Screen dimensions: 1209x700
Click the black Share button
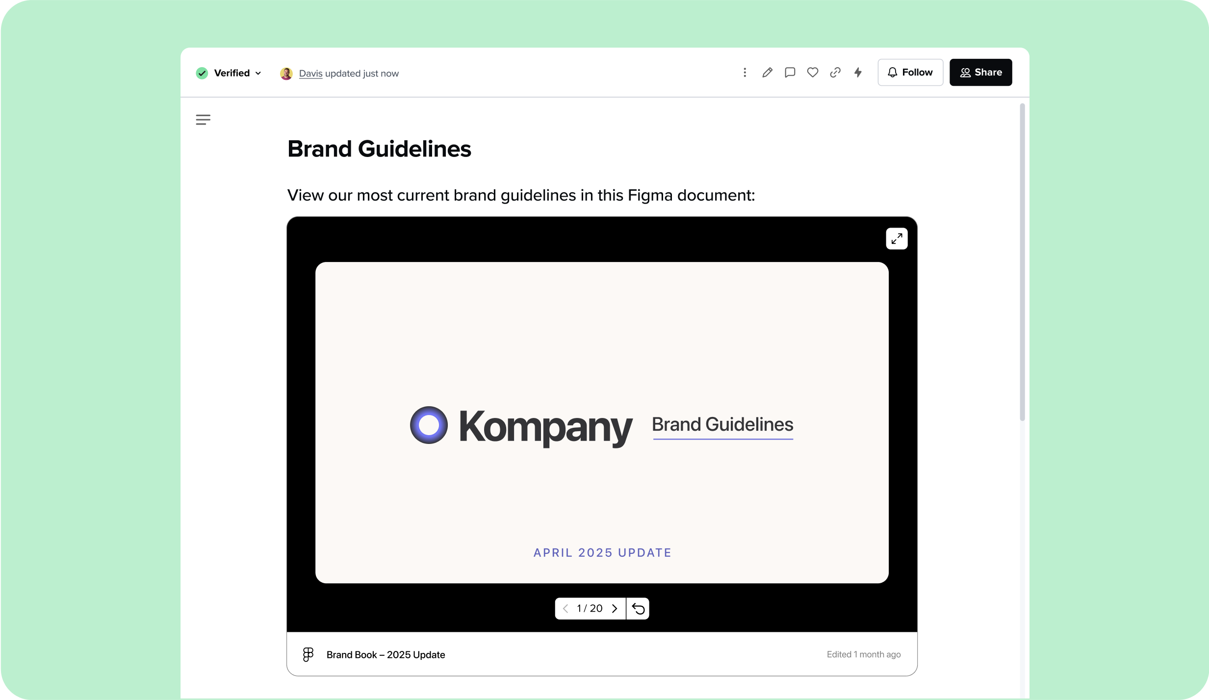point(980,73)
